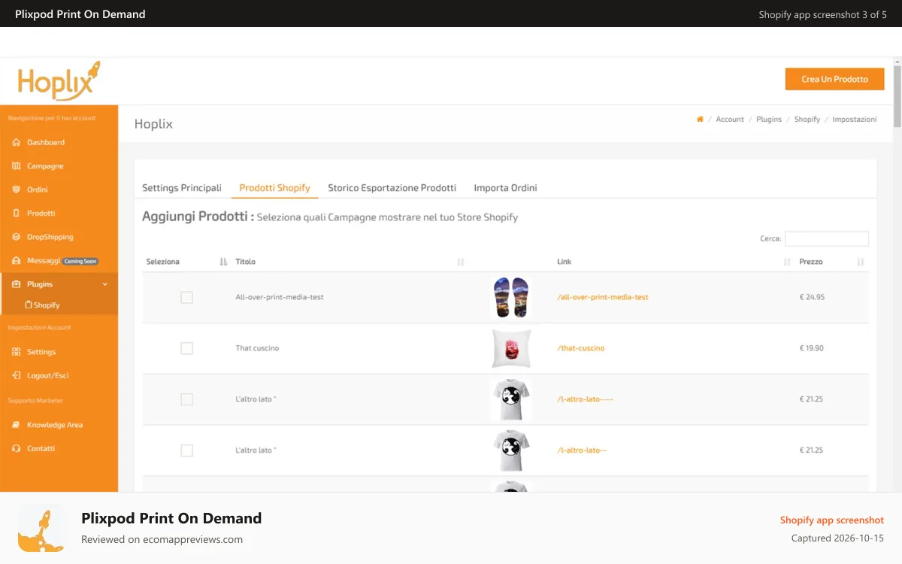Sort table by Prezzo column arrows
The height and width of the screenshot is (564, 902).
tap(861, 262)
